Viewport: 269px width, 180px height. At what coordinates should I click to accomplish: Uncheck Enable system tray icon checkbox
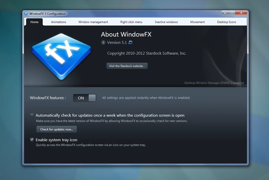32,140
